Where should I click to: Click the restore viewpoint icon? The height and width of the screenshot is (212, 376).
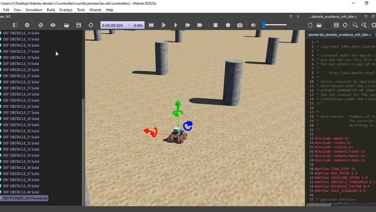(x=41, y=25)
